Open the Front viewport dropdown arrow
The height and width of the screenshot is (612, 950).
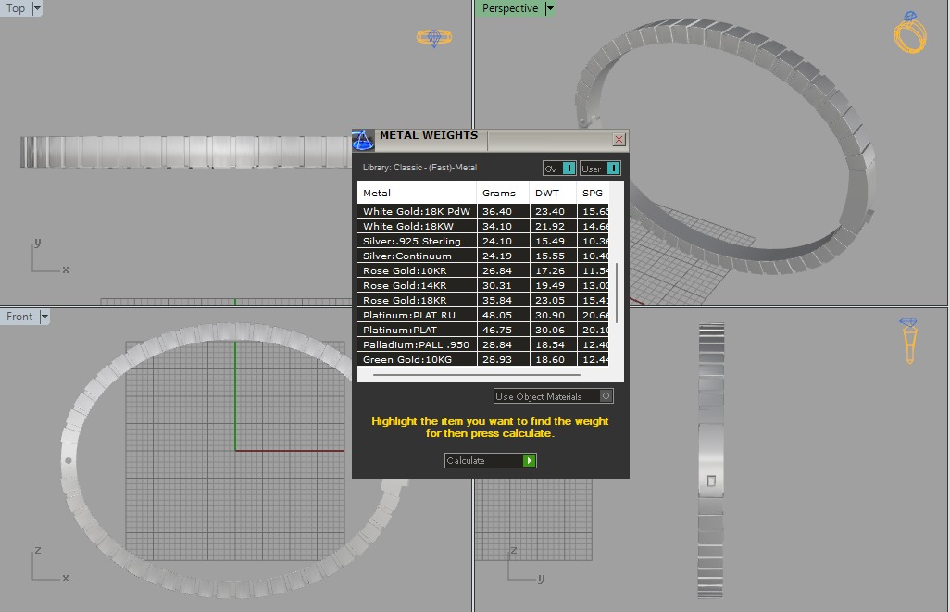[44, 317]
